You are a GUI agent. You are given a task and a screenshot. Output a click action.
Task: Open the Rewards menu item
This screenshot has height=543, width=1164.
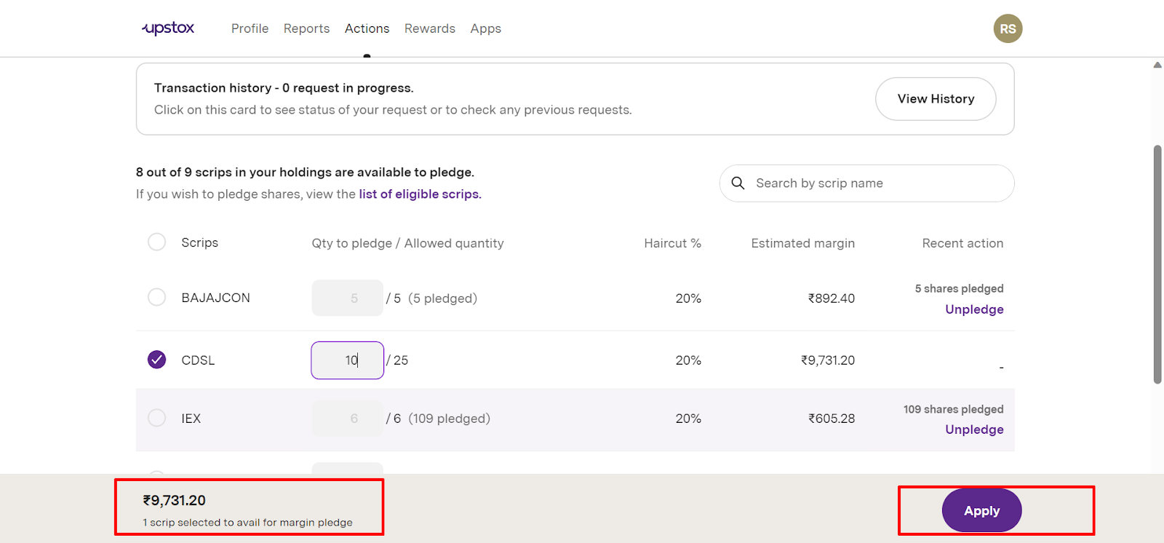click(429, 28)
